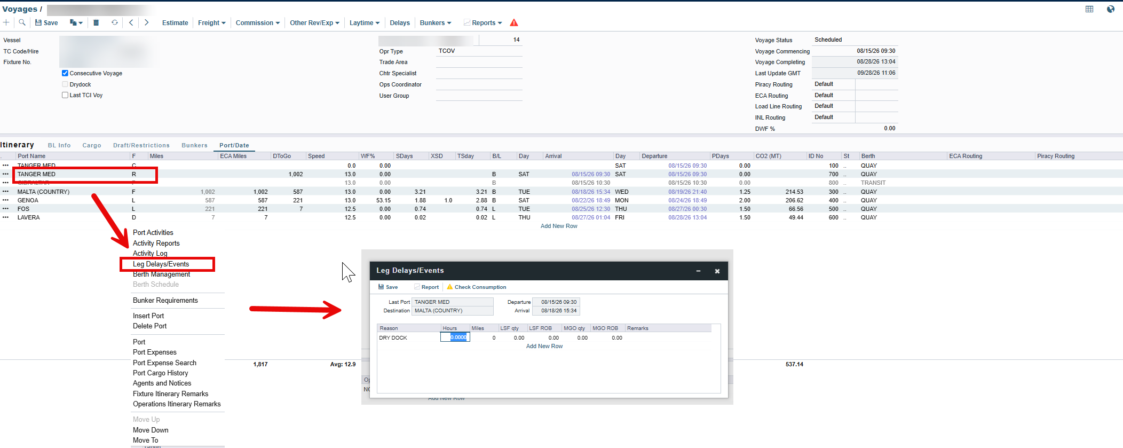Image resolution: width=1123 pixels, height=448 pixels.
Task: Check the Last TCI Voy checkbox
Action: pyautogui.click(x=65, y=95)
